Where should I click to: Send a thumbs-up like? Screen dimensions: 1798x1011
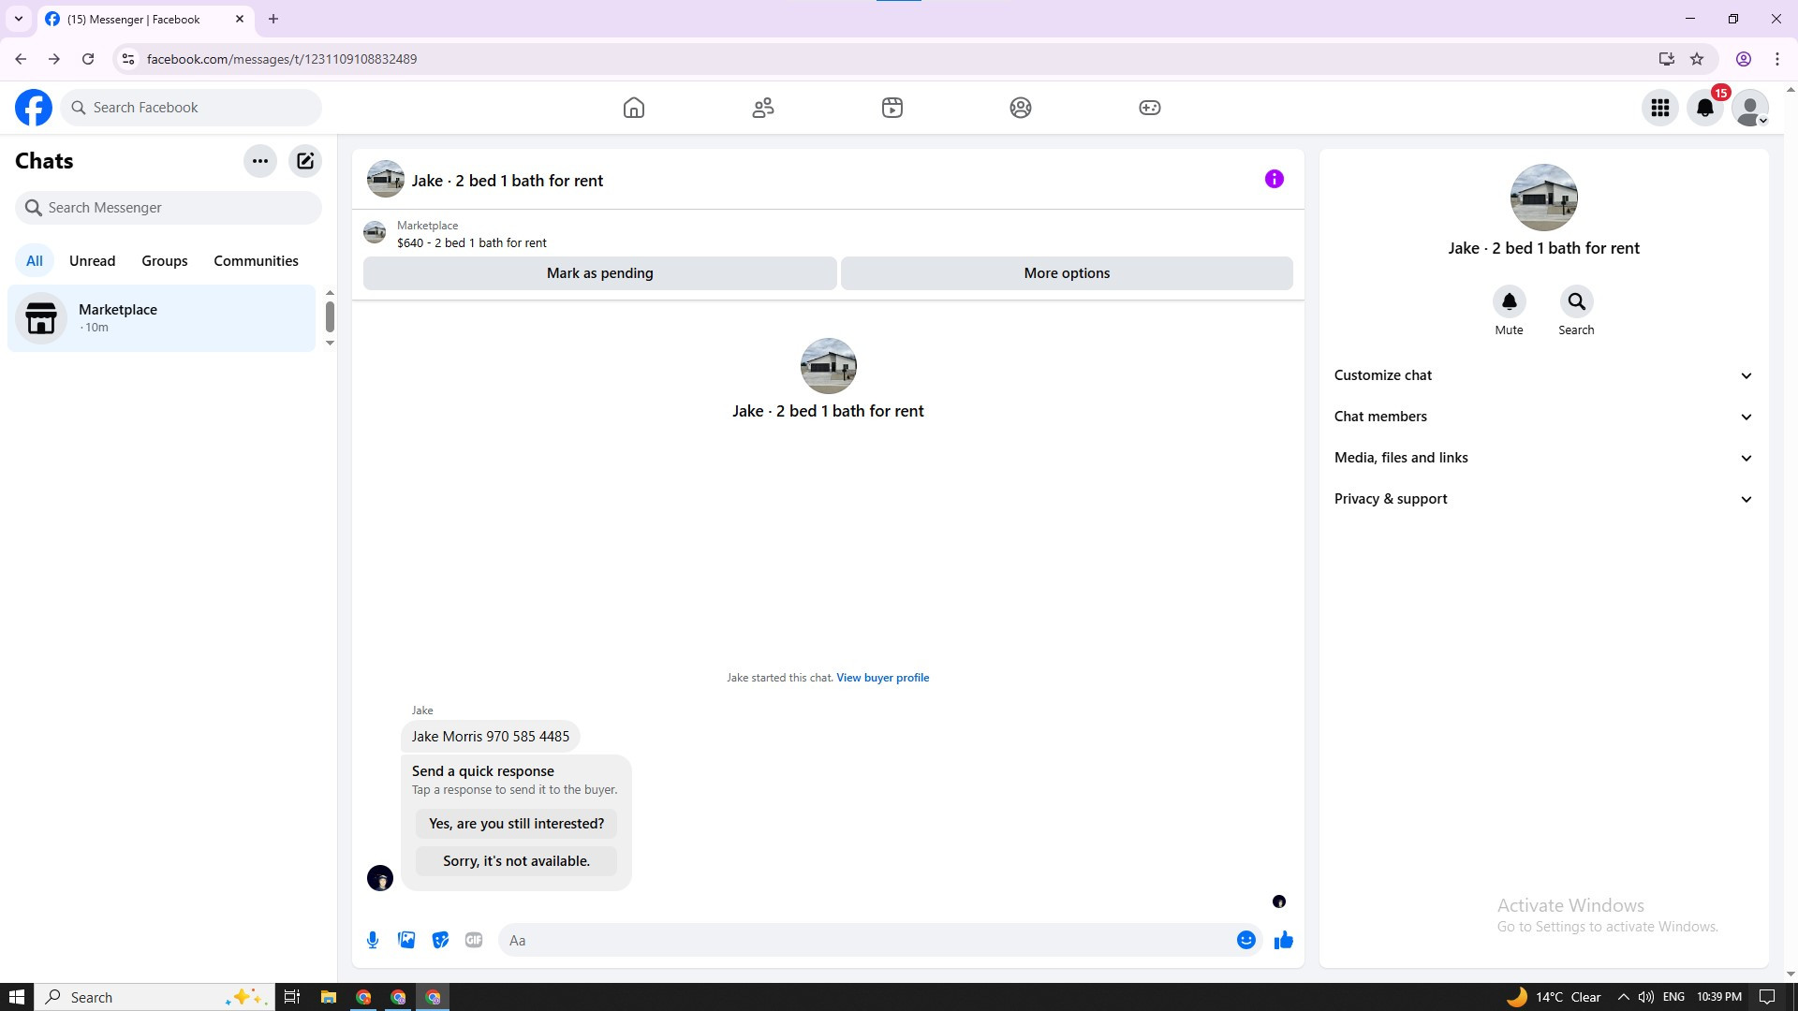(x=1283, y=940)
